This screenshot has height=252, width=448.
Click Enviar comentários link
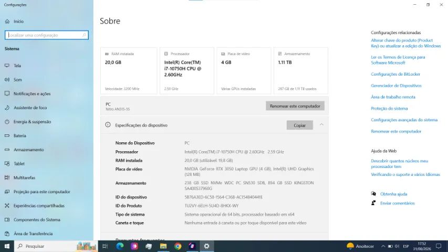pos(397,203)
